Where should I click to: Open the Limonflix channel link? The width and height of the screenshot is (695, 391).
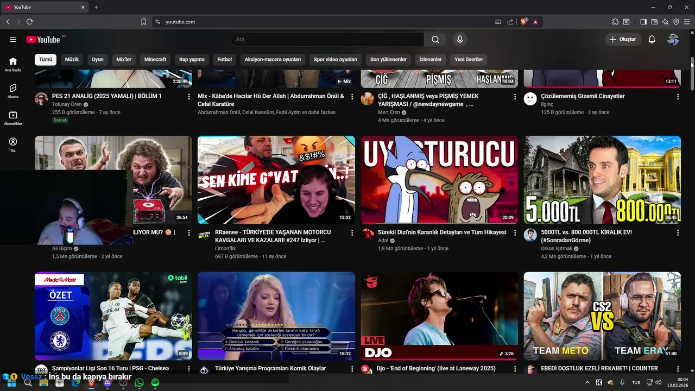coord(225,248)
